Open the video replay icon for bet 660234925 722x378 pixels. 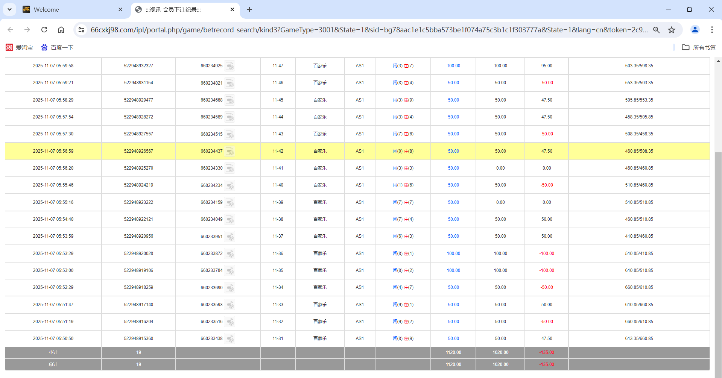coord(230,66)
